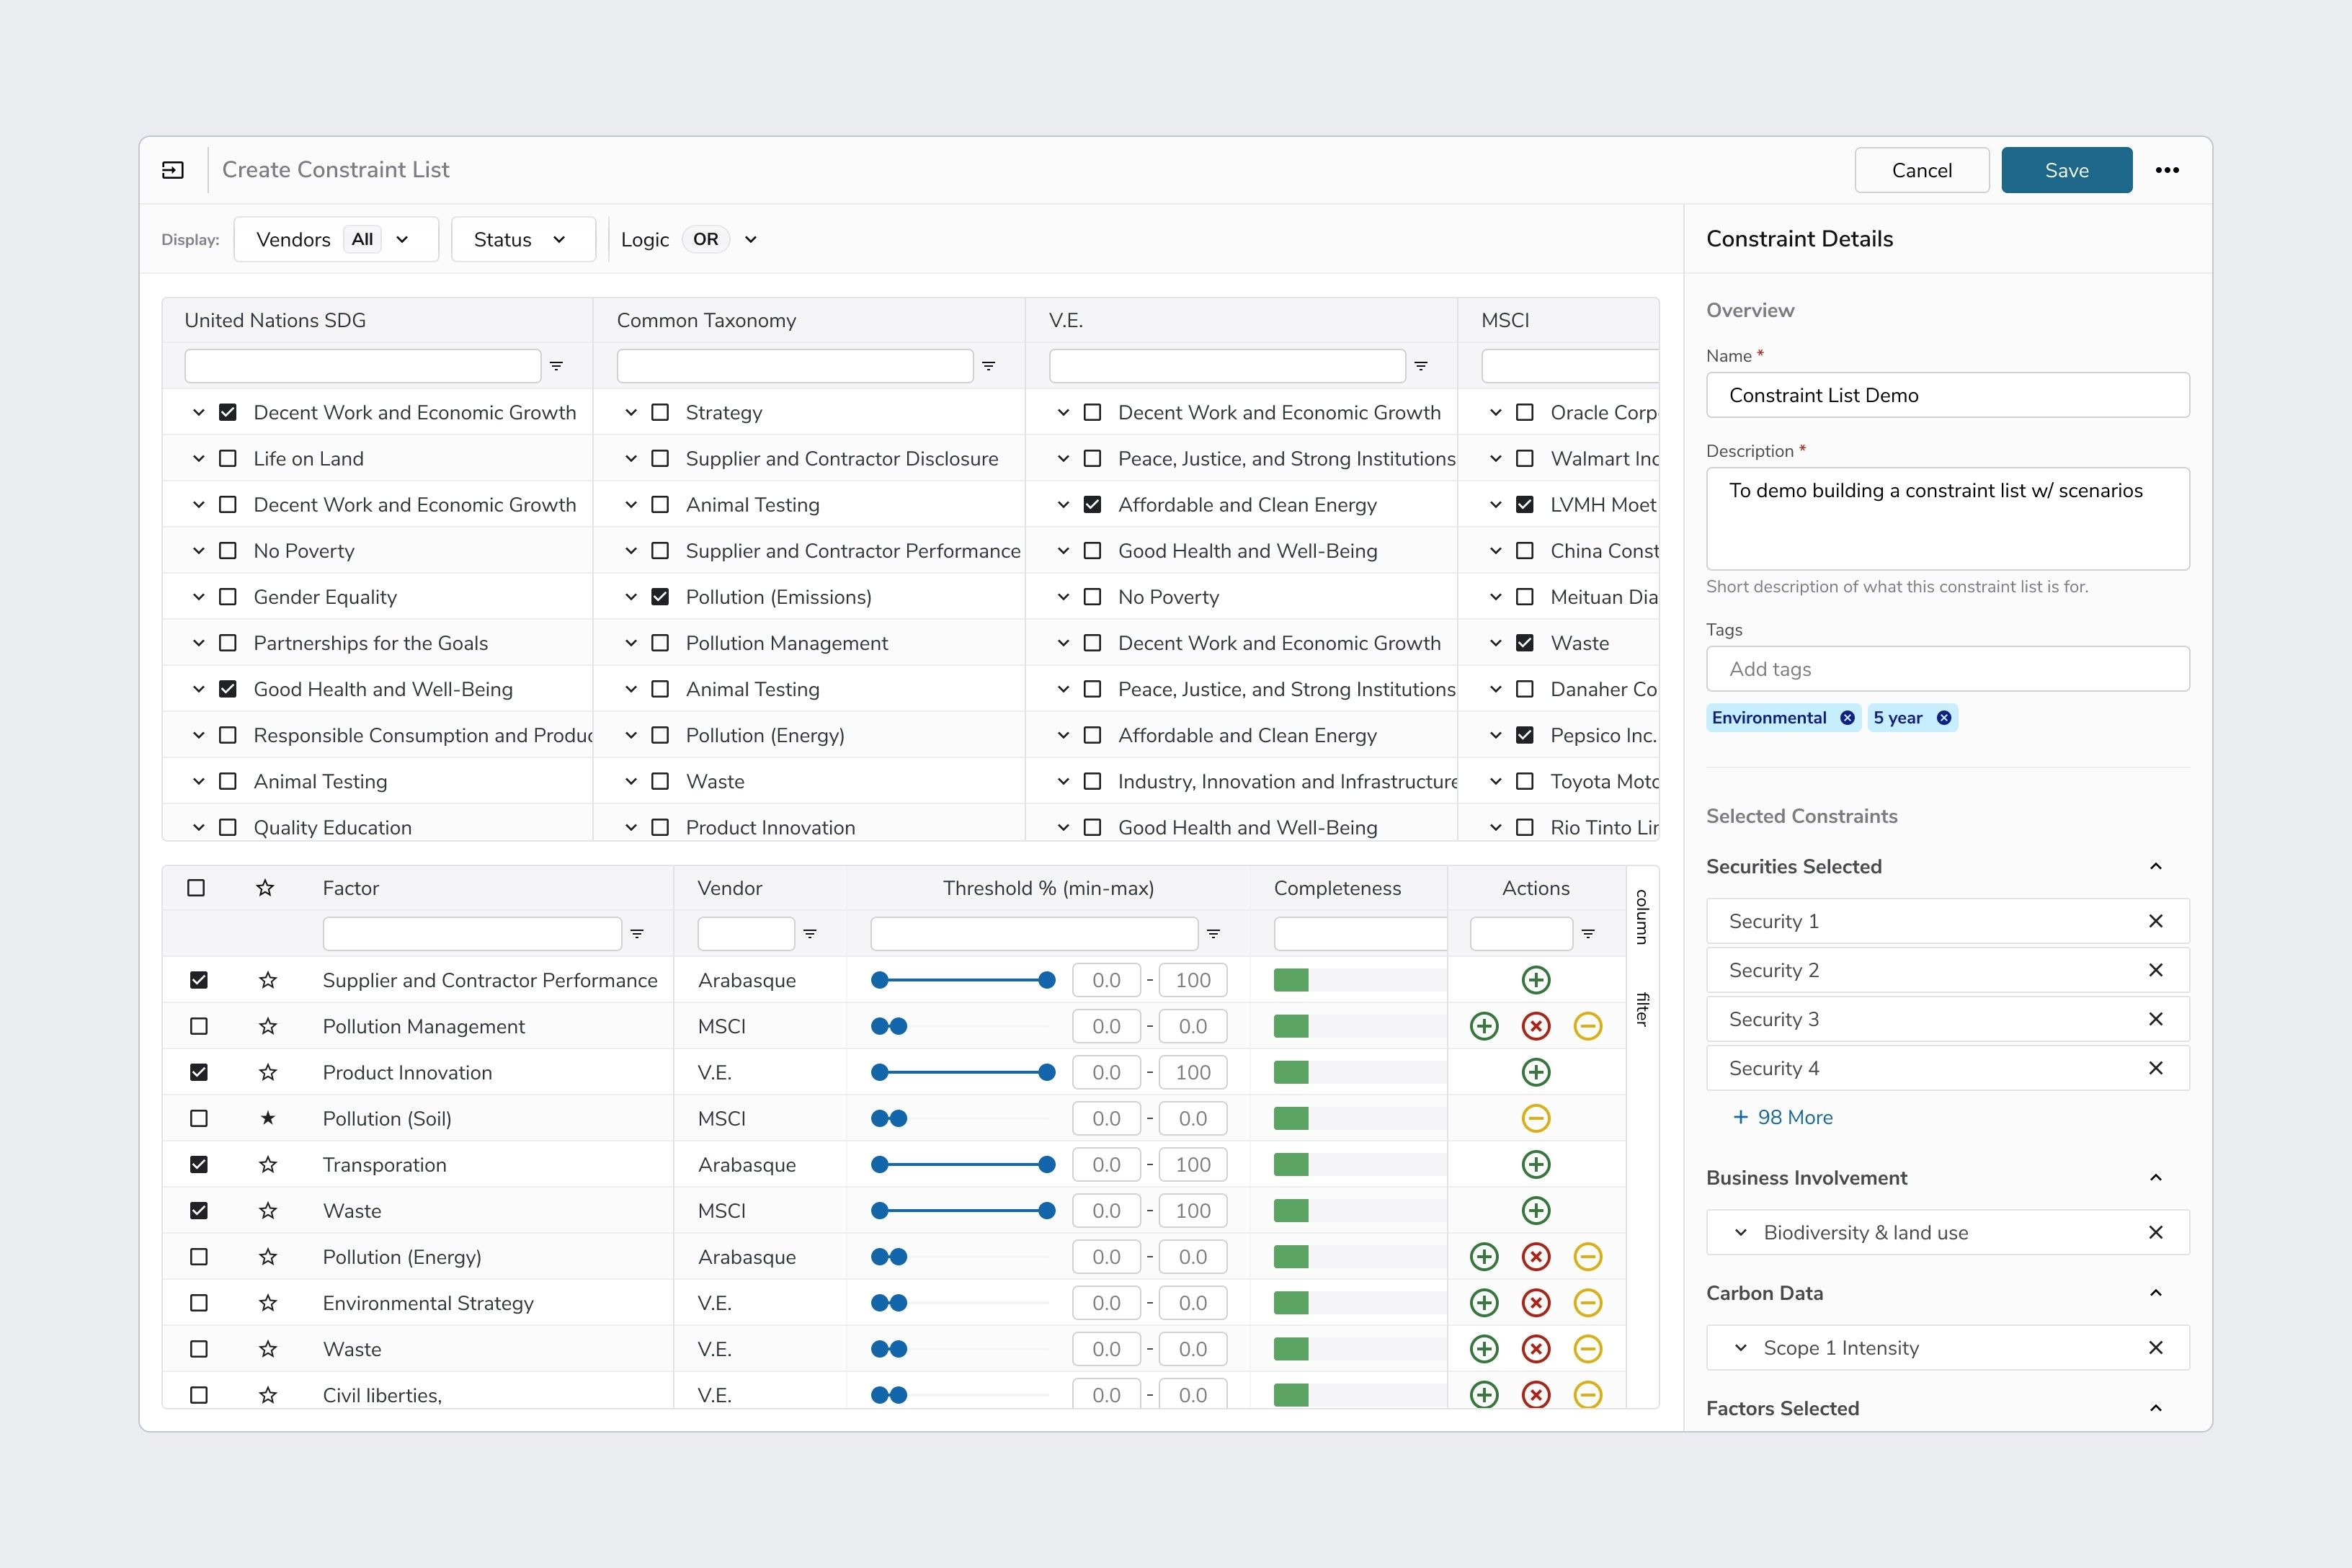
Task: Remove Scope 1 Intensity constraint
Action: click(2156, 1348)
